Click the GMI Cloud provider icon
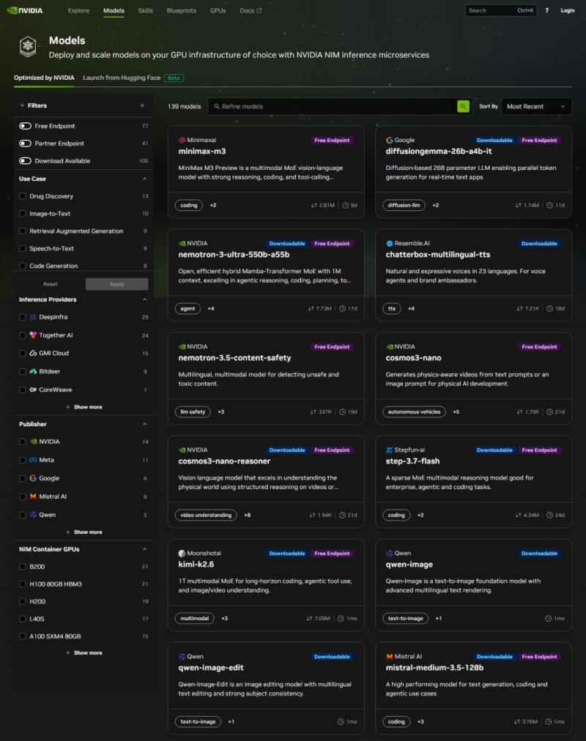This screenshot has width=586, height=741. 33,353
